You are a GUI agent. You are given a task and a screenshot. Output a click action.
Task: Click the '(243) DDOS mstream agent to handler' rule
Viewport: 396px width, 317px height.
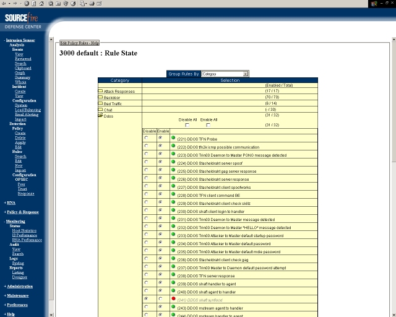(x=210, y=308)
